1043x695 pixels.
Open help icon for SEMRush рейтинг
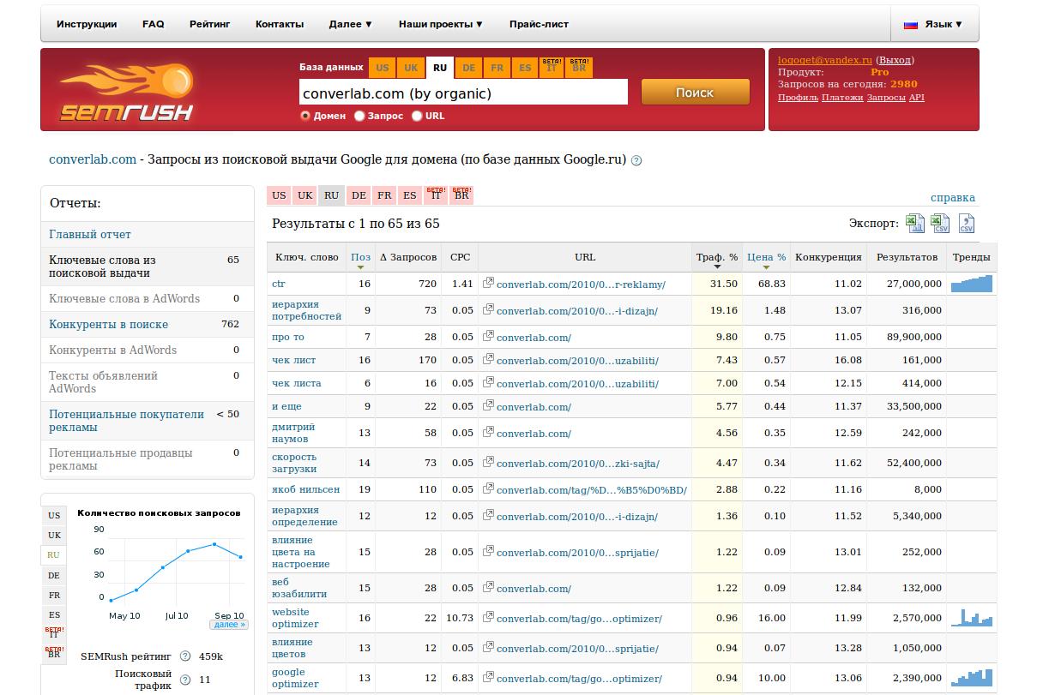click(185, 656)
